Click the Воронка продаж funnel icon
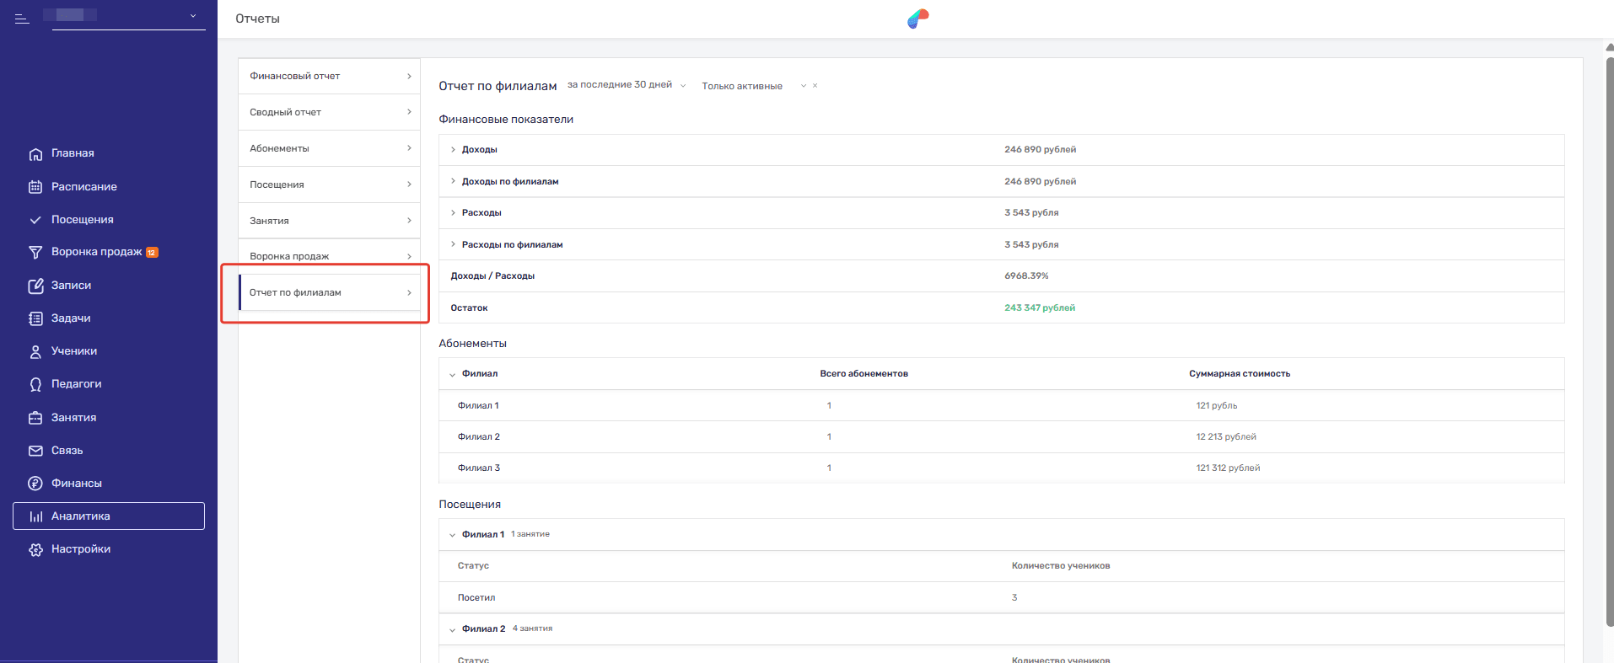 35,253
